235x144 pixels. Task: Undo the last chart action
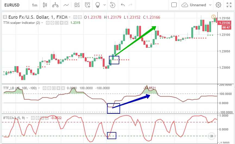pyautogui.click(x=123, y=5)
